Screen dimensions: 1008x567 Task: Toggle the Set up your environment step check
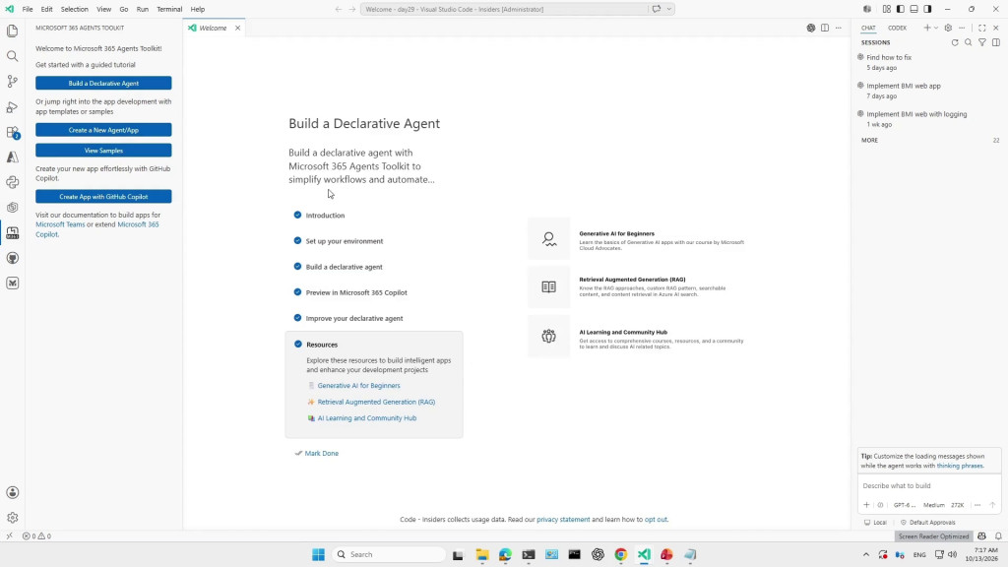tap(297, 240)
